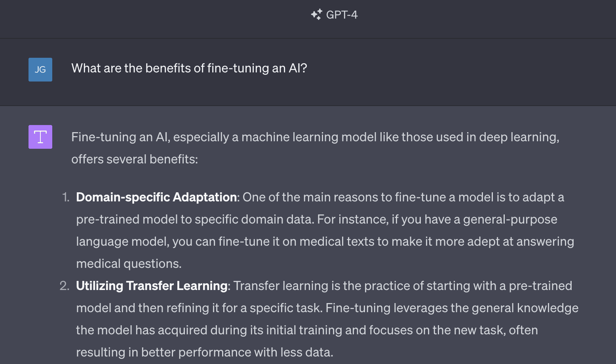Screen dimensions: 616x364
Task: Click the blue JG user avatar
Action: [40, 70]
